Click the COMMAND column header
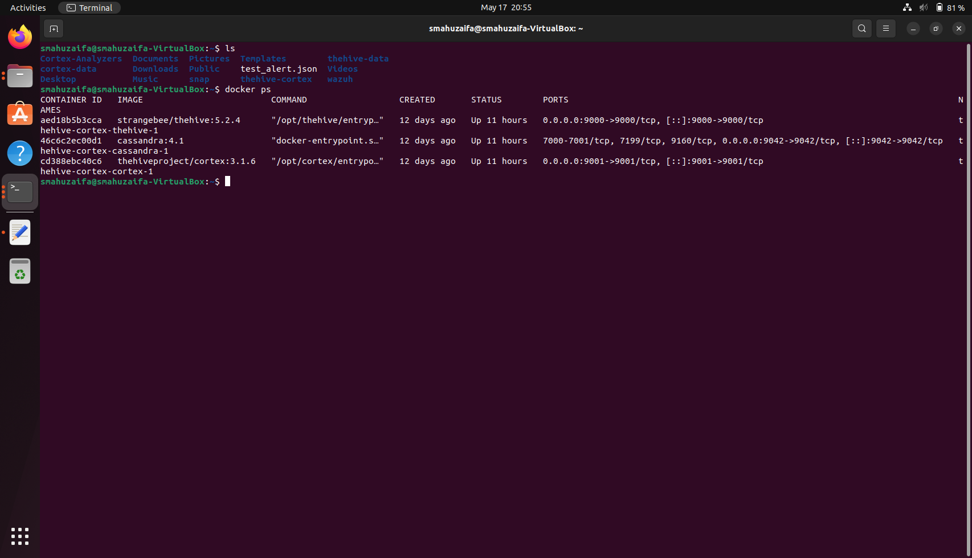This screenshot has height=558, width=972. pos(289,100)
